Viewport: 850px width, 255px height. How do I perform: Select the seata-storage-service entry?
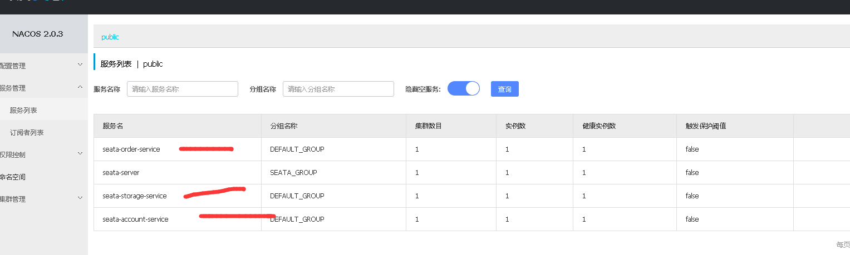135,196
